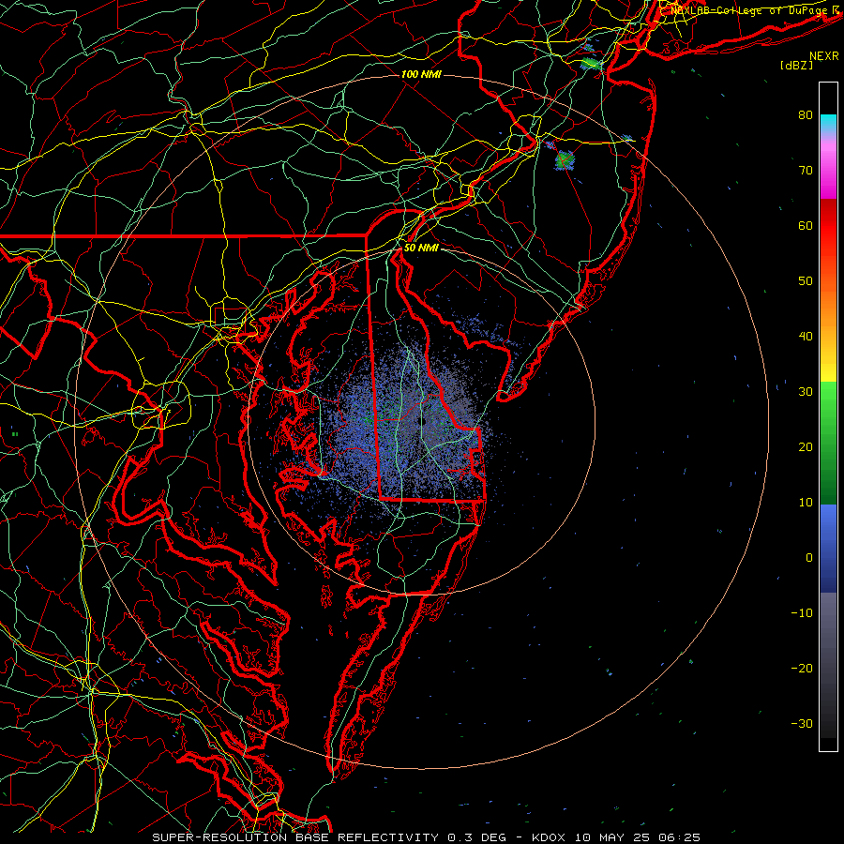Click the -30 value on the dBZ scale
Screen dimensions: 844x844
(x=802, y=723)
